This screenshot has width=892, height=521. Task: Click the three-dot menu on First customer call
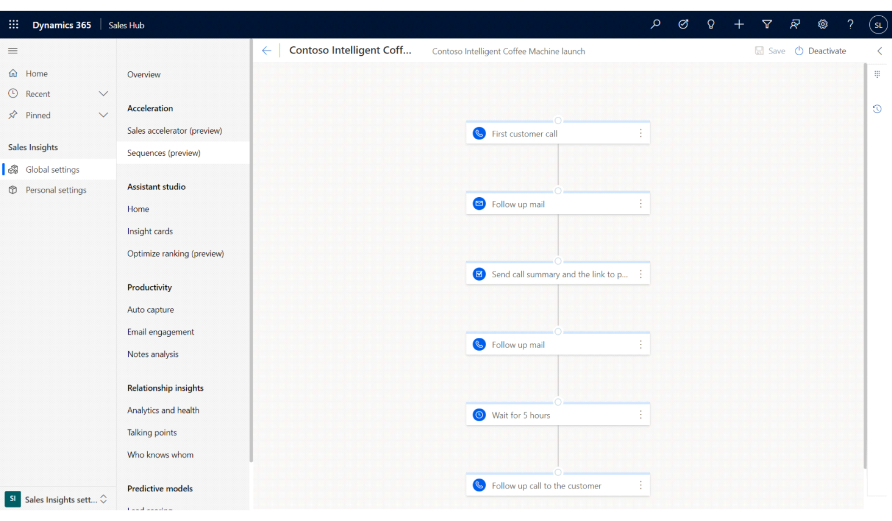tap(641, 133)
